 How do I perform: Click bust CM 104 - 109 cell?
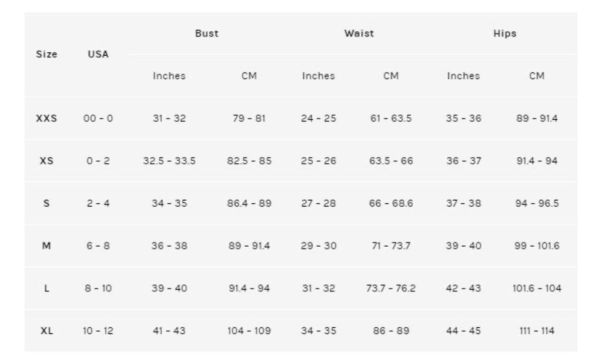249,331
